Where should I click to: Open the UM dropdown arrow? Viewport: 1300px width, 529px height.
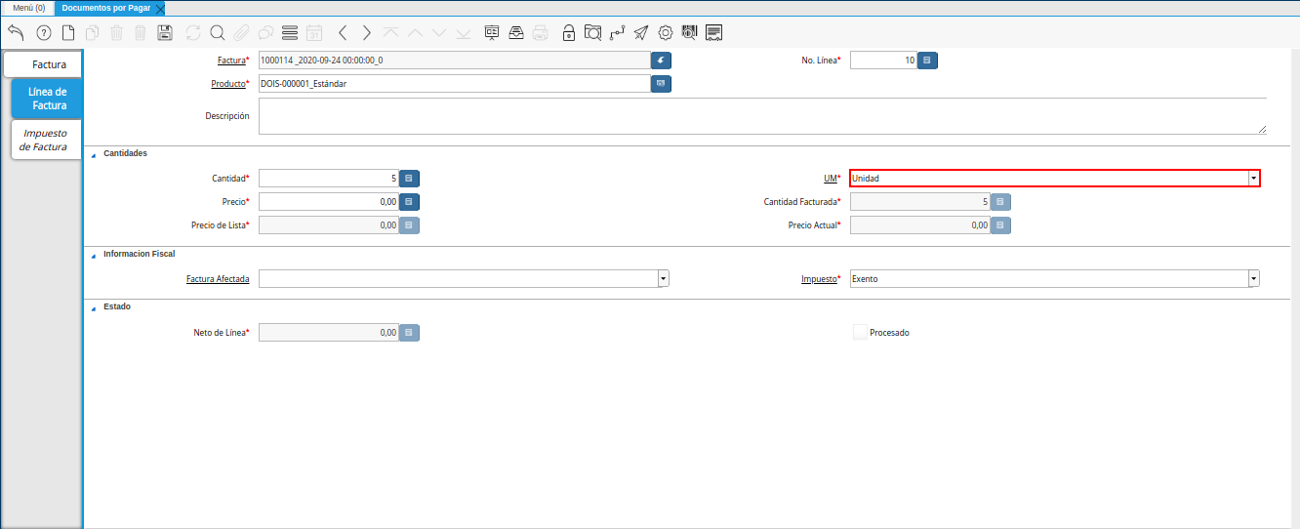pos(1253,179)
